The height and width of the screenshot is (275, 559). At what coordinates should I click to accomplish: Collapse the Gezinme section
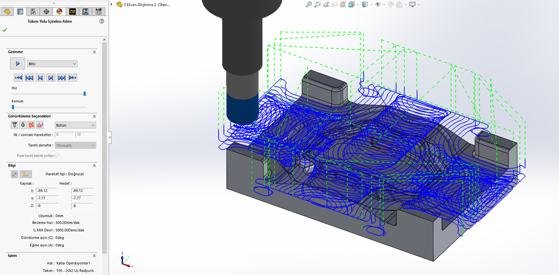tap(94, 52)
